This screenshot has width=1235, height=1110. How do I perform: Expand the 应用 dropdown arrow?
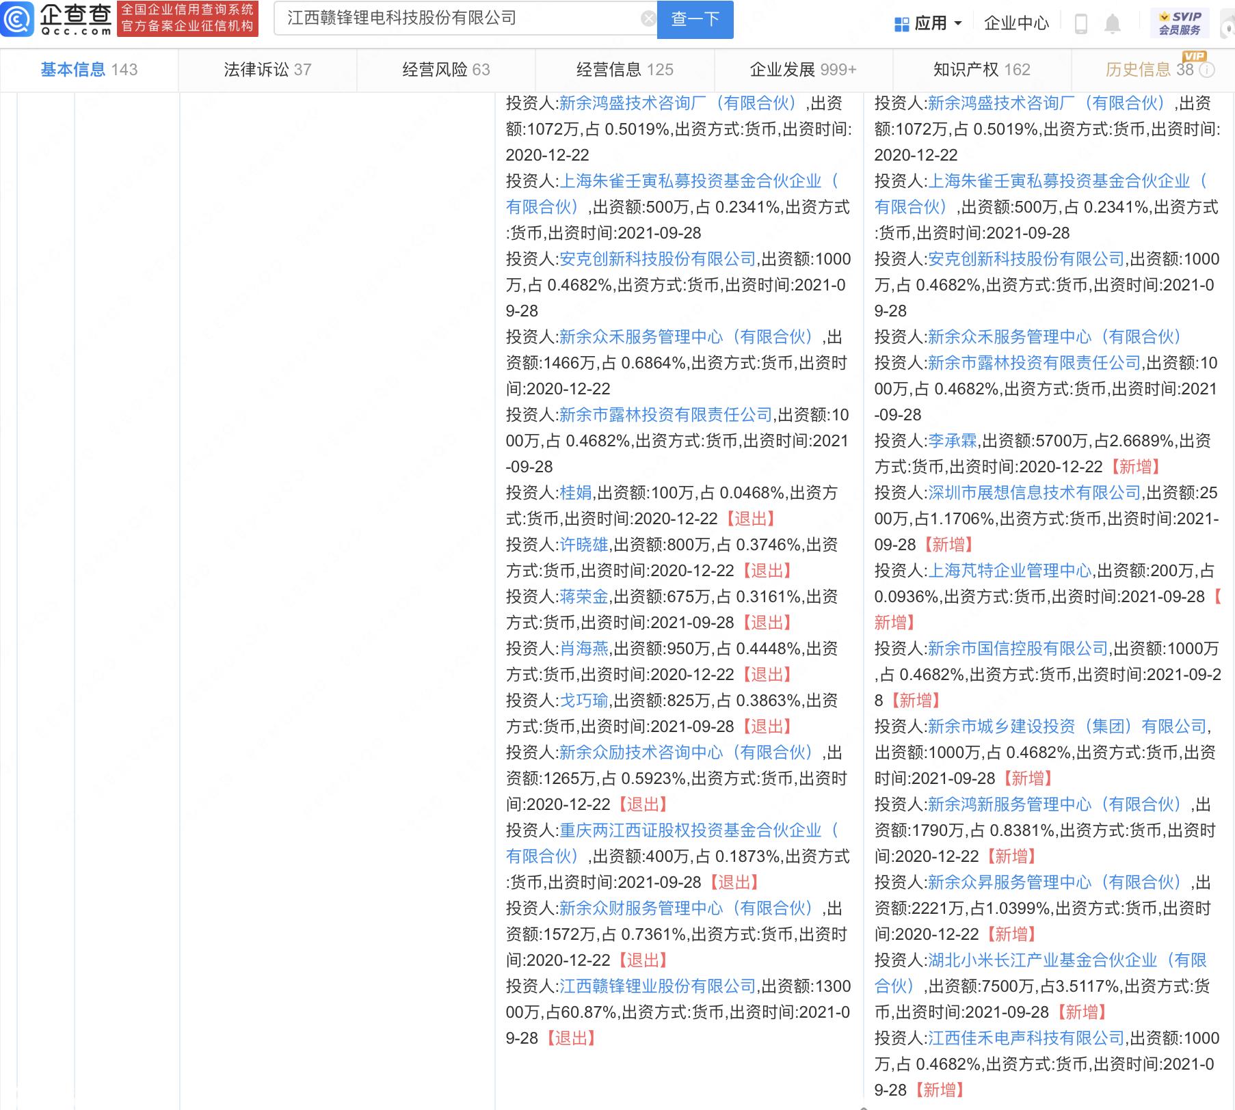pos(957,24)
